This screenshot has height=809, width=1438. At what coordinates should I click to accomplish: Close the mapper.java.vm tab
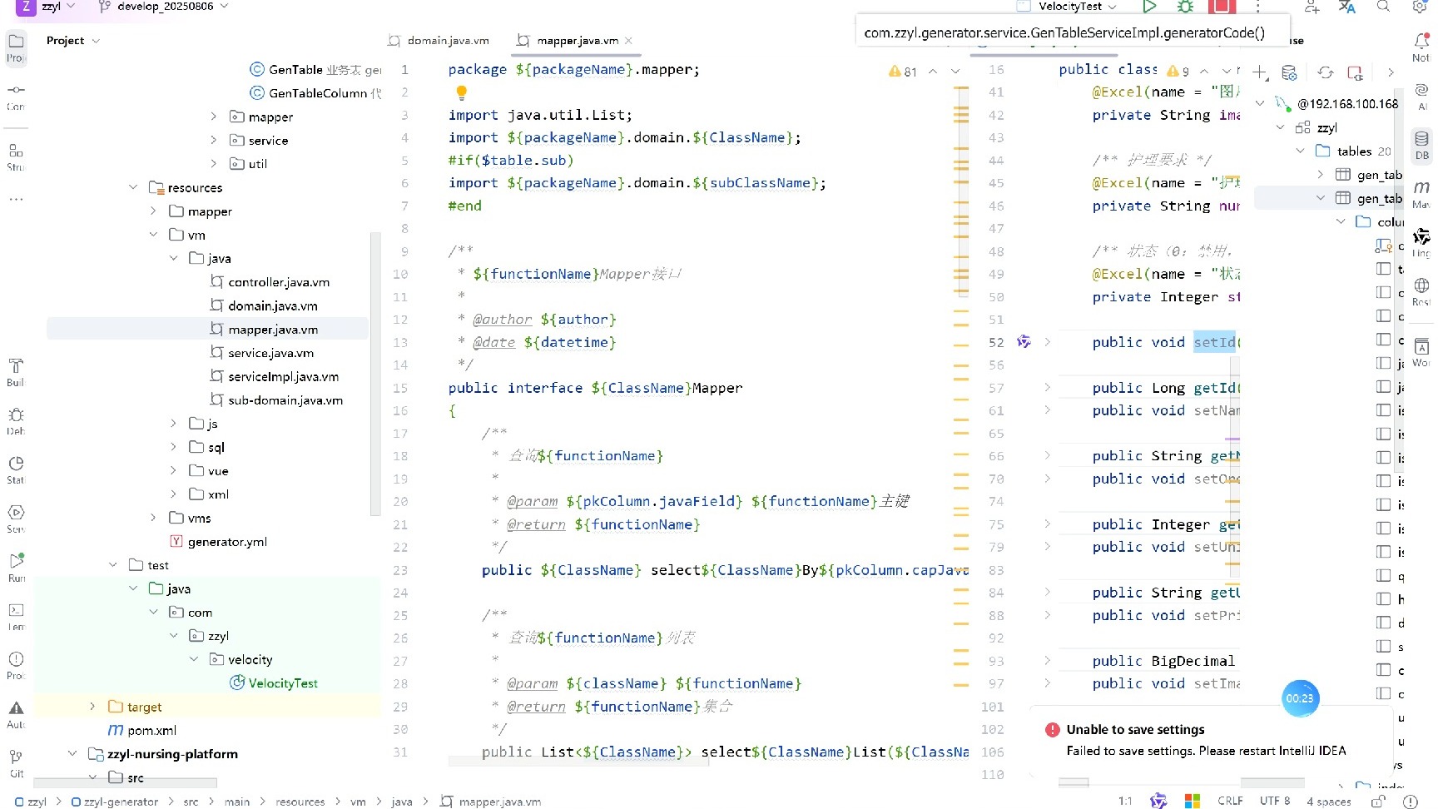(628, 41)
